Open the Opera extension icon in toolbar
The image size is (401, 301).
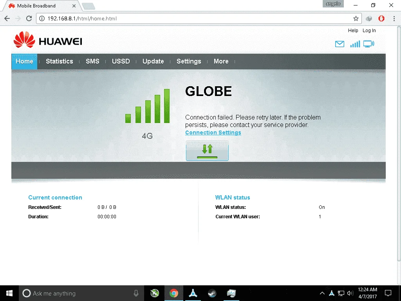coord(381,18)
